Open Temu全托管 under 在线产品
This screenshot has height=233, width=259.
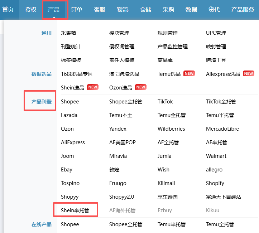click(x=220, y=224)
